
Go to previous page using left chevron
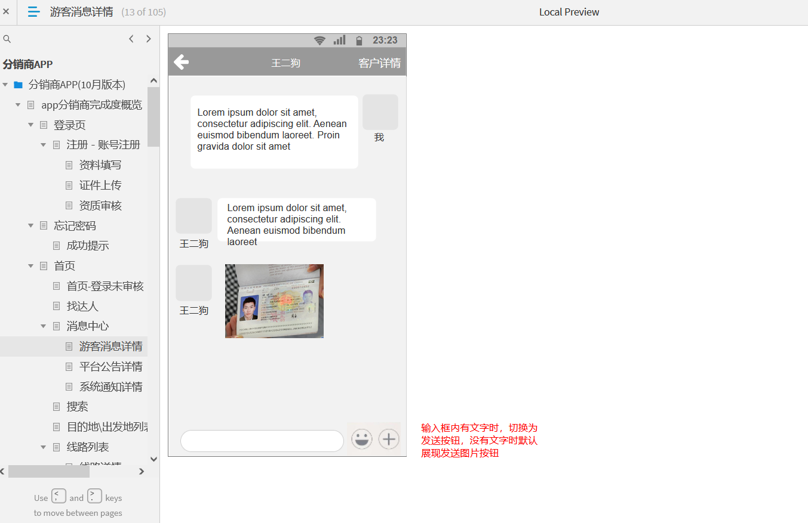click(131, 39)
